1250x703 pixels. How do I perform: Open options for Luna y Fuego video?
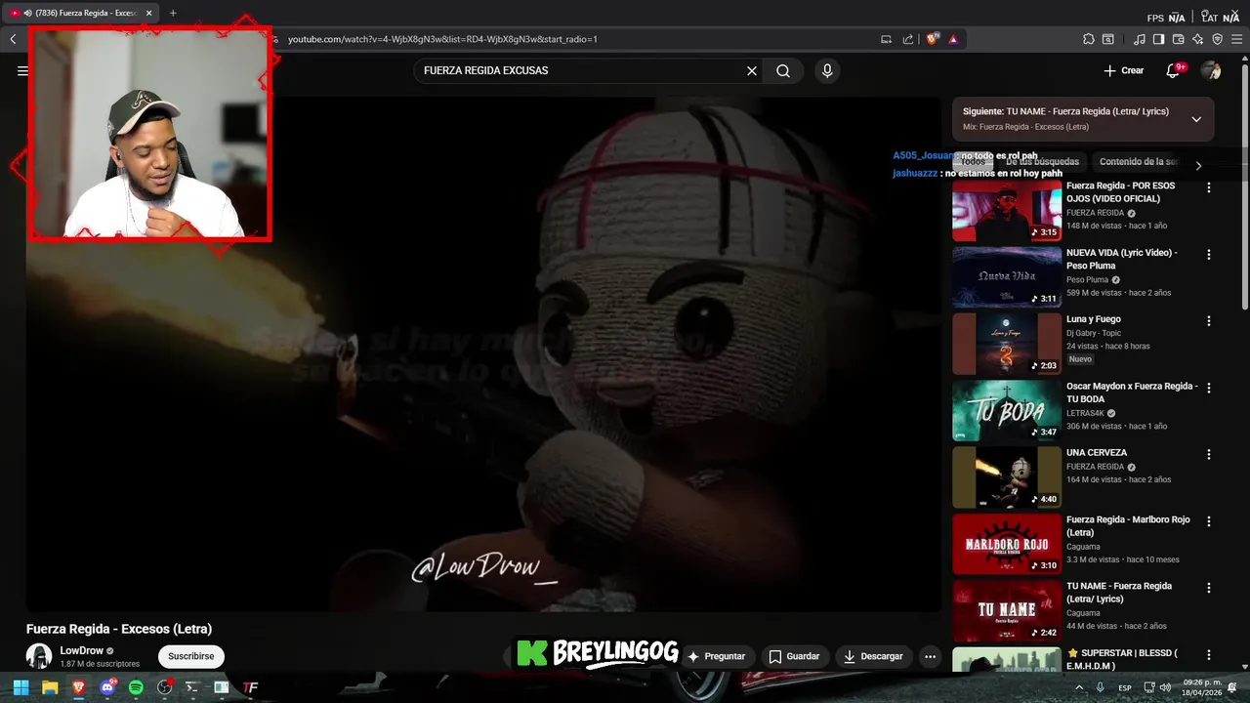(x=1209, y=320)
